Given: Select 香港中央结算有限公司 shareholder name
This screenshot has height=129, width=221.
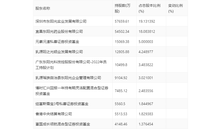Looking at the screenshot, I should pyautogui.click(x=54, y=114).
